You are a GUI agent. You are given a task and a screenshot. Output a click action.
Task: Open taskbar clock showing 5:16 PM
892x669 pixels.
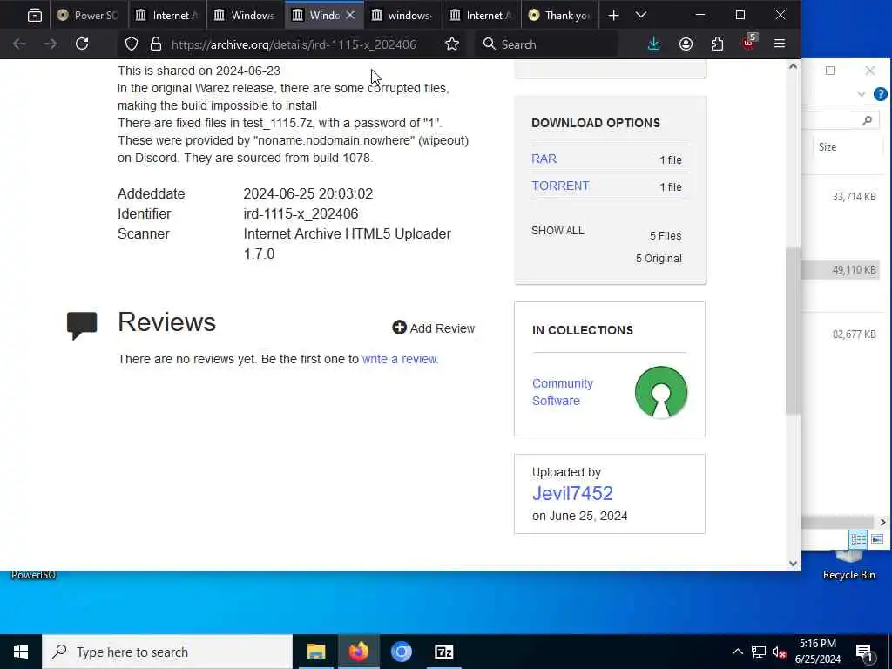(x=817, y=652)
